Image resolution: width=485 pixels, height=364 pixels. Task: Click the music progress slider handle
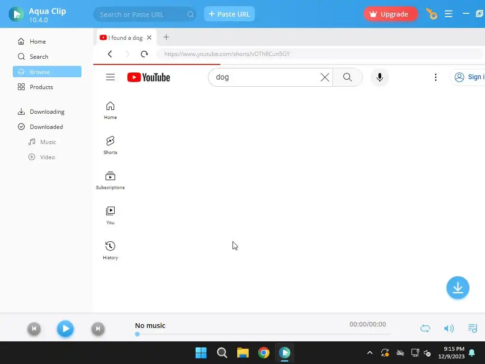pyautogui.click(x=137, y=334)
